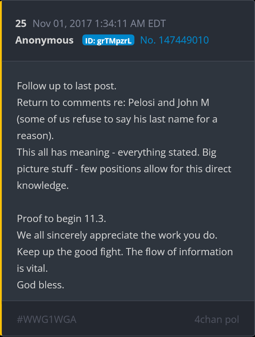Click the "Keep up the good fight" line
Screen dimensions: 255x337
pyautogui.click(x=125, y=252)
